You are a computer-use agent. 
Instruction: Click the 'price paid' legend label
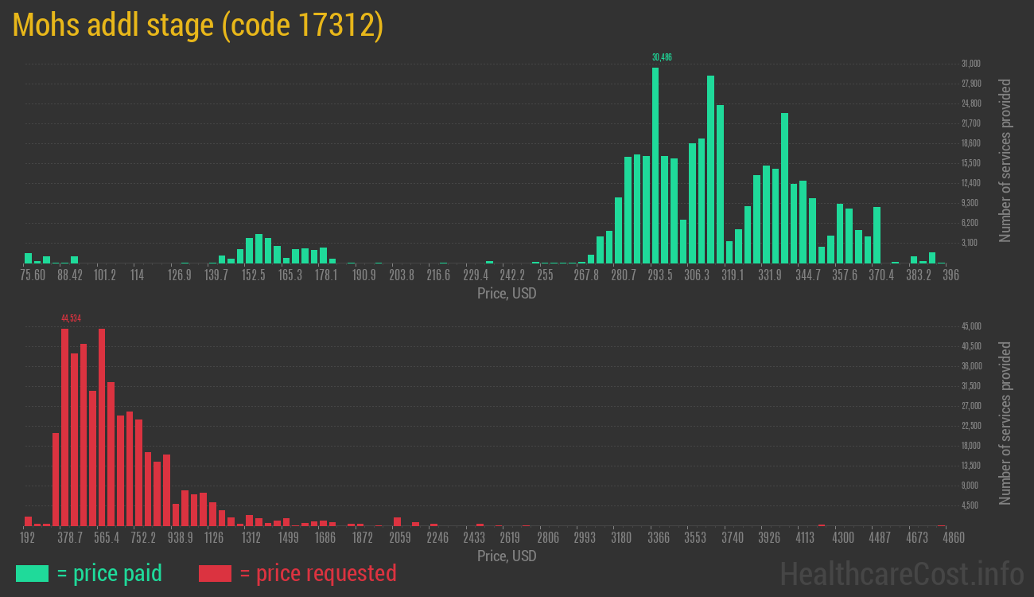click(x=110, y=573)
